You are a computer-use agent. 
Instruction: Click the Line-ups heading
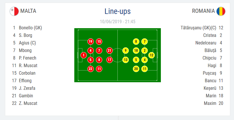coord(117,11)
